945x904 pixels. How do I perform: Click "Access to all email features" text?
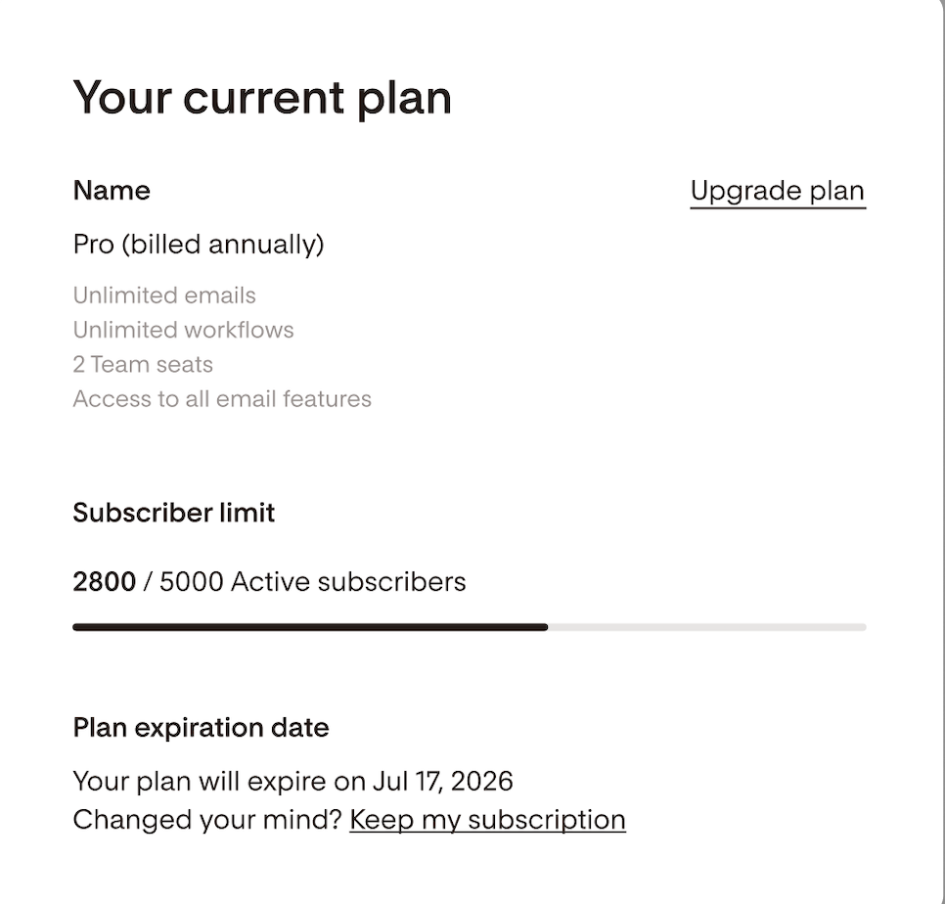tap(222, 398)
